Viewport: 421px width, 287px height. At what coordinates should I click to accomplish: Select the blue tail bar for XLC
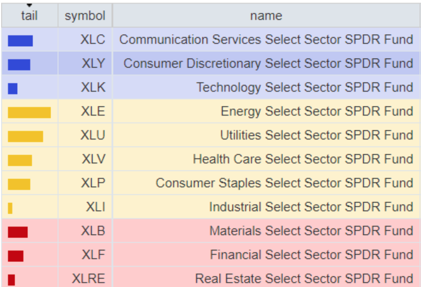[20, 40]
